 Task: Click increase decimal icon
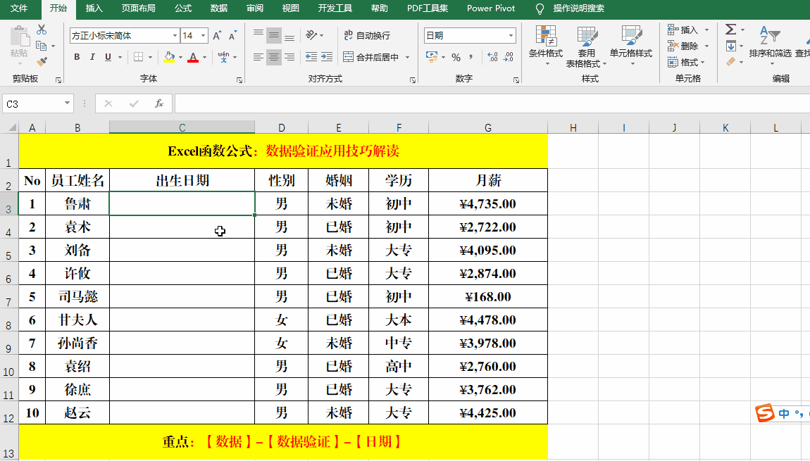point(493,57)
